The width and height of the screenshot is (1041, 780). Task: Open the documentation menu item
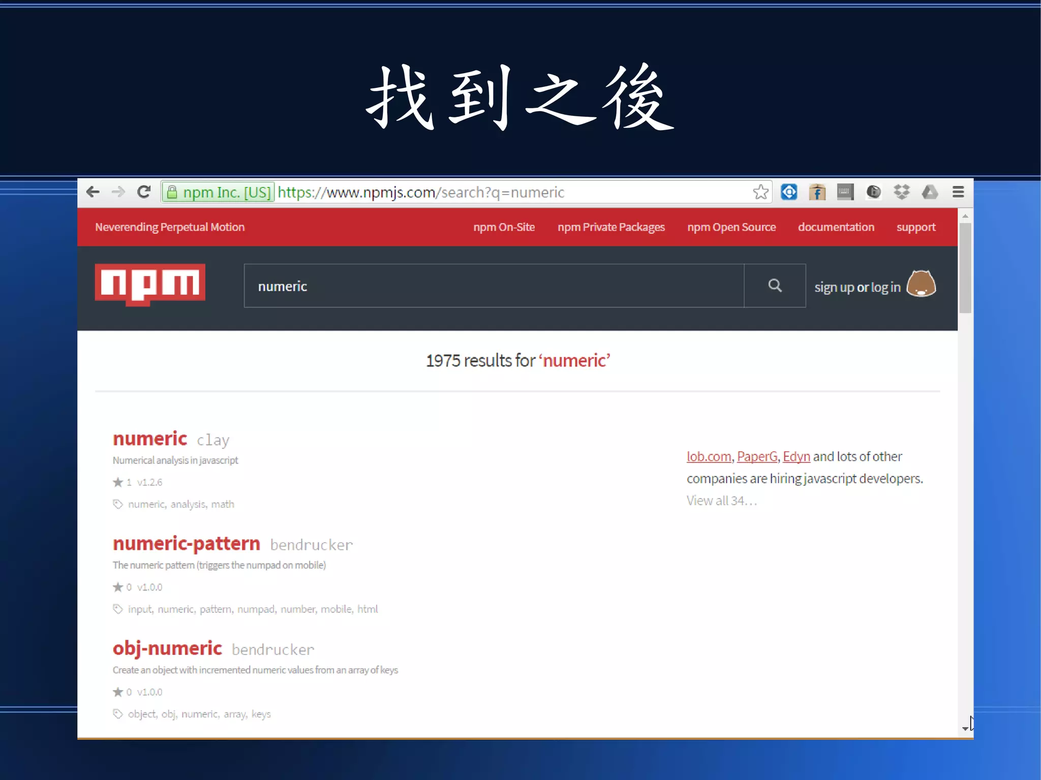(836, 227)
